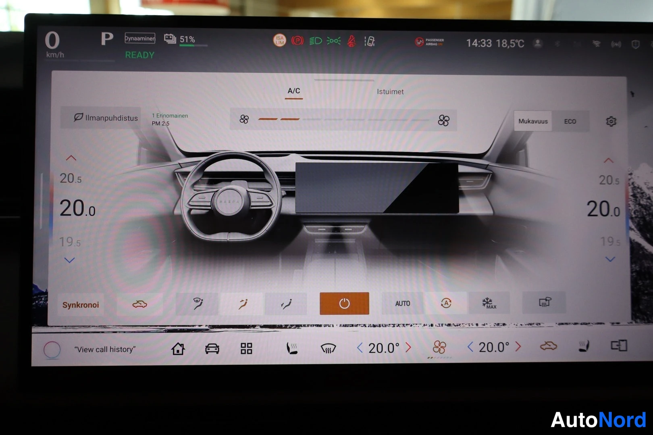Select ECO climate mode
Viewport: 653px width, 435px height.
570,121
